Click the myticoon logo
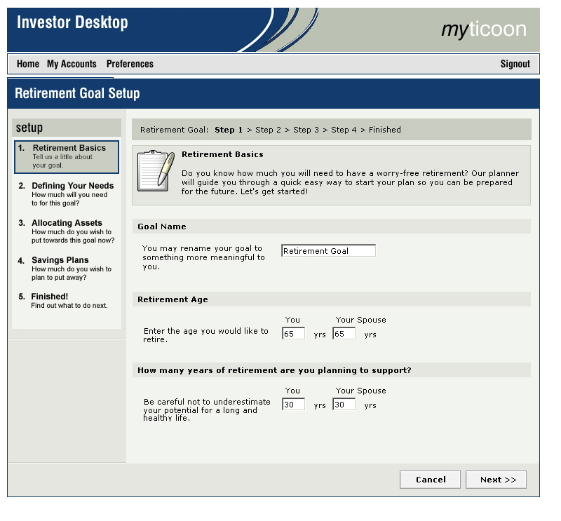 tap(483, 29)
